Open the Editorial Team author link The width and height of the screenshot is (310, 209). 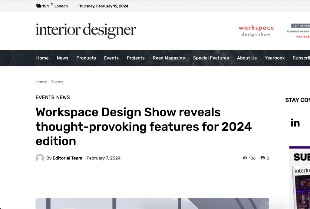(x=67, y=158)
